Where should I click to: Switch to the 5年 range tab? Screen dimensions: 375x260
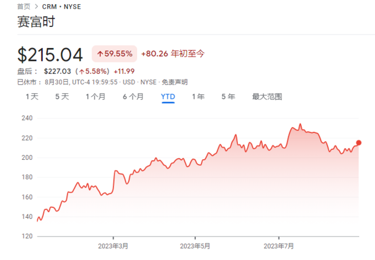(229, 97)
